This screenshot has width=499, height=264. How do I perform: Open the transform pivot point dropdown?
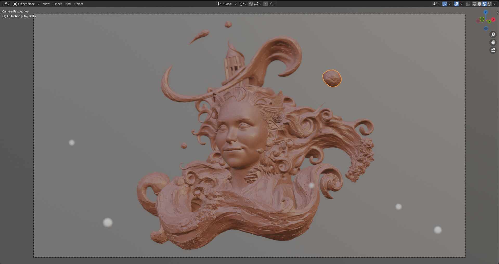click(243, 4)
